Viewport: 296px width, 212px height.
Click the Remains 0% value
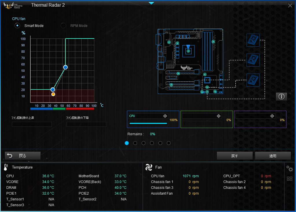tap(152, 134)
